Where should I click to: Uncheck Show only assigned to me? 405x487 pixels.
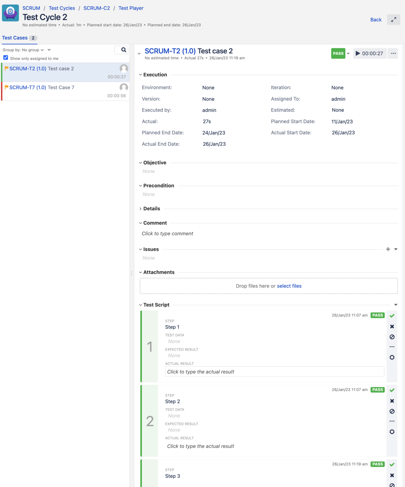(x=5, y=57)
